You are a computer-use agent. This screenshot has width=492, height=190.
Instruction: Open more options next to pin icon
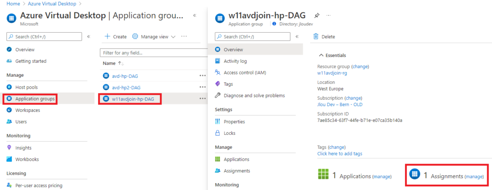(329, 15)
